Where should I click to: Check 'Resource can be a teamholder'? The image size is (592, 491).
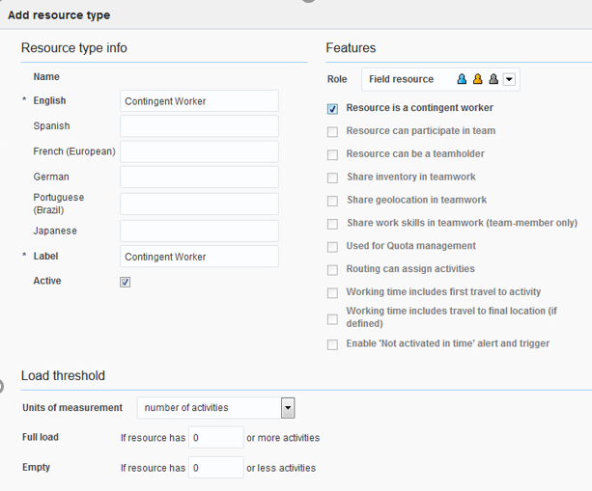333,154
